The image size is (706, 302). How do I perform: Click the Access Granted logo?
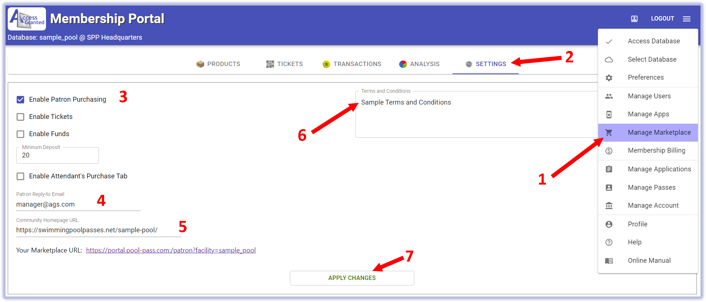coord(27,19)
